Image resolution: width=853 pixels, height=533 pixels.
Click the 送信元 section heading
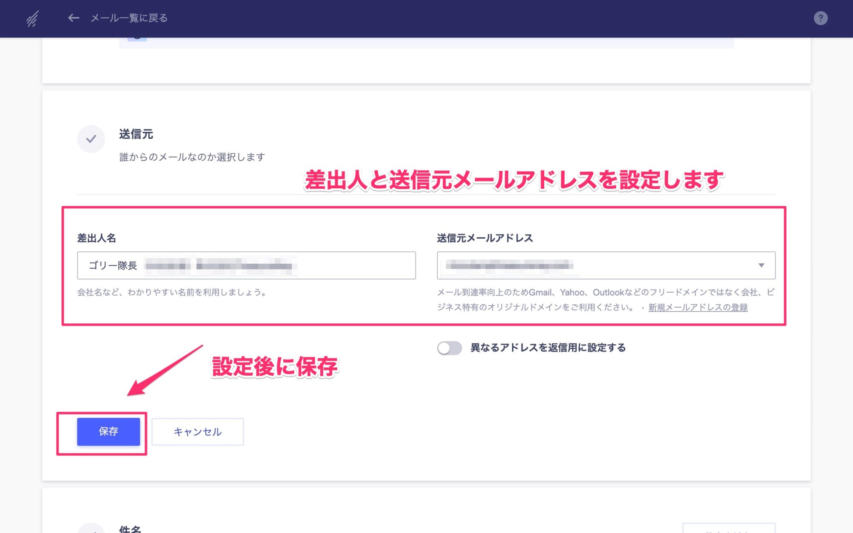(136, 134)
